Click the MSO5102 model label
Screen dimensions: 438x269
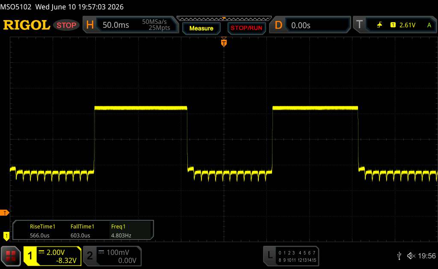pos(16,7)
